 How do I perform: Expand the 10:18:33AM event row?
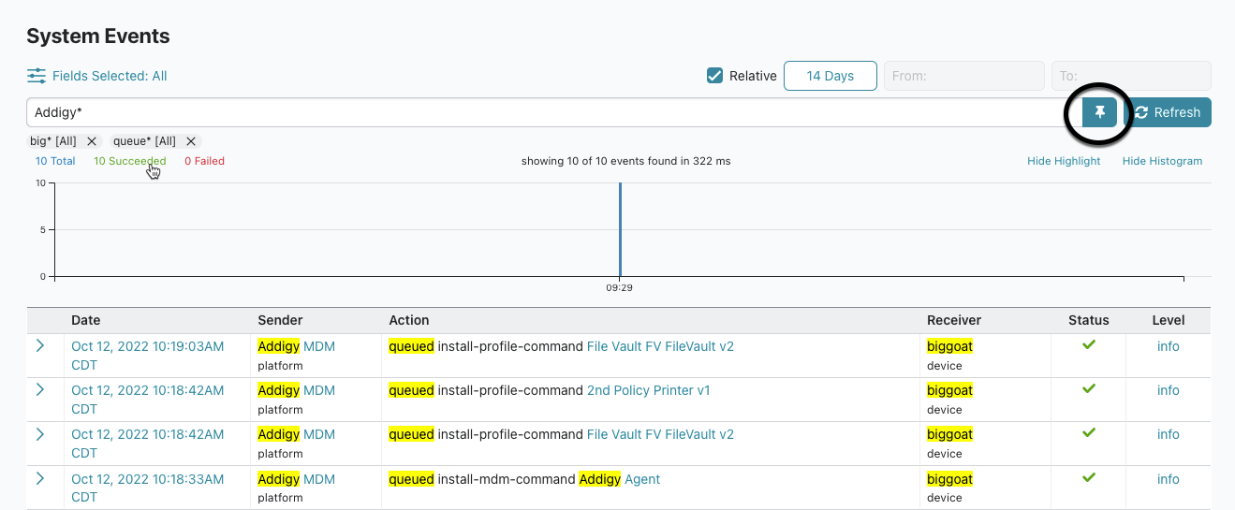pyautogui.click(x=40, y=478)
